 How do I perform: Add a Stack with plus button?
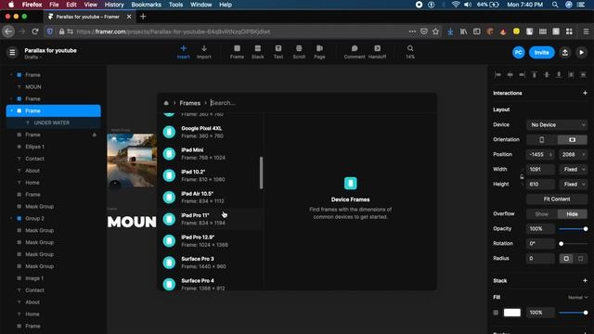coord(585,281)
